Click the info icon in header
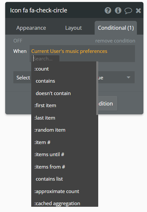147x212 pixels. point(118,10)
